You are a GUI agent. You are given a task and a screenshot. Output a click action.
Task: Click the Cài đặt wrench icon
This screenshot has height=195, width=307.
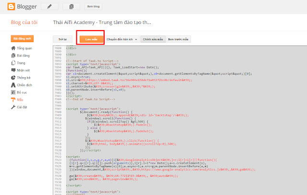tap(13, 107)
